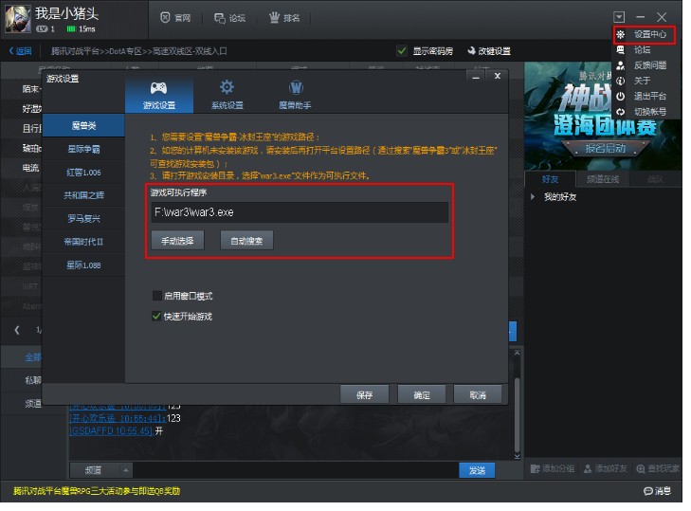Click the 手动选择 button
This screenshot has height=511, width=691.
[177, 241]
